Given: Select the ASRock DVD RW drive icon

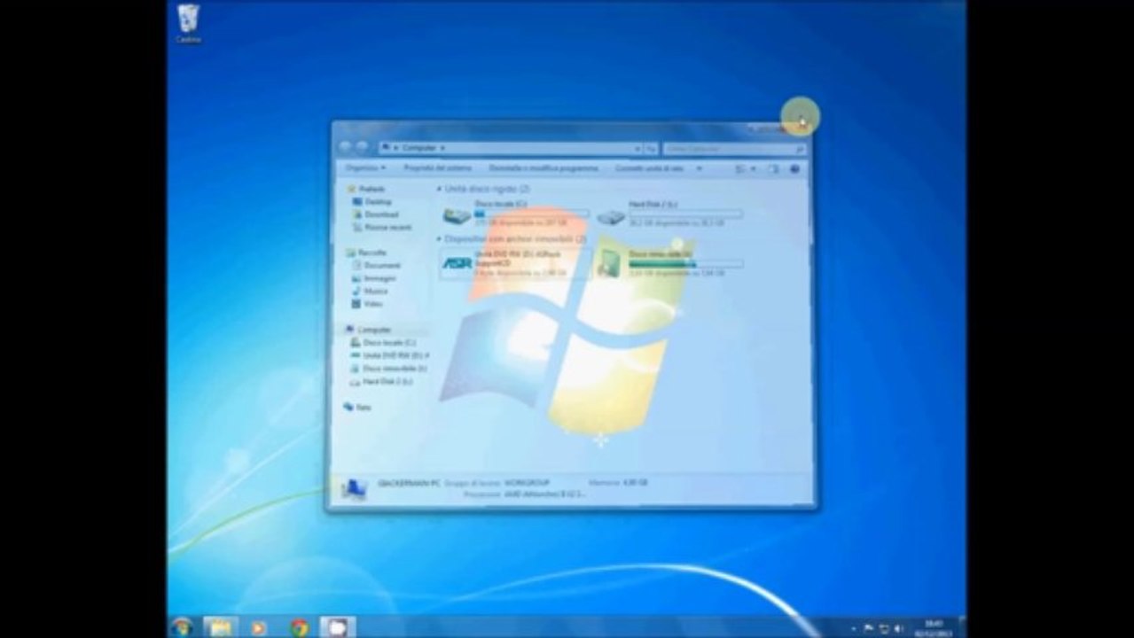Looking at the screenshot, I should (457, 263).
